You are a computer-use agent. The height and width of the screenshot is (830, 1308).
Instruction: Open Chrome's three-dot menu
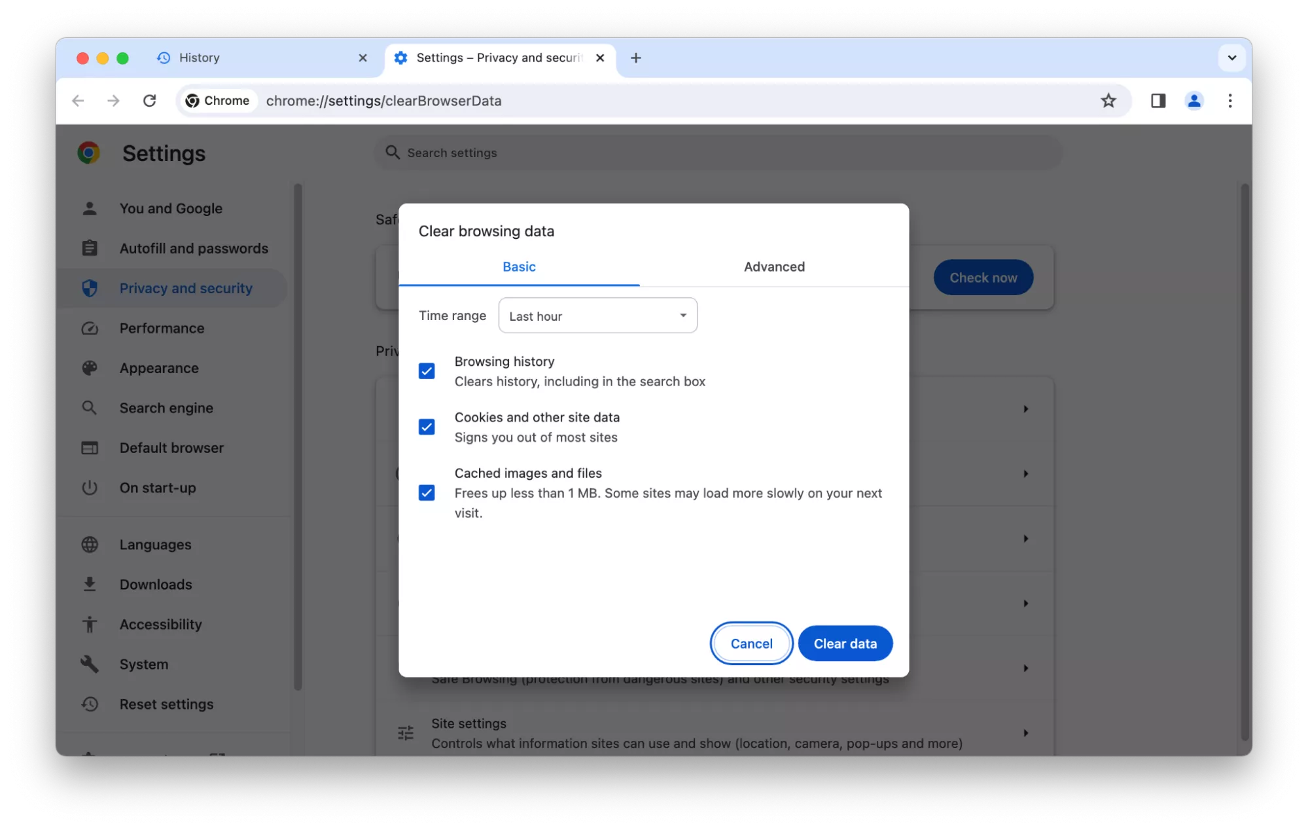pos(1230,101)
